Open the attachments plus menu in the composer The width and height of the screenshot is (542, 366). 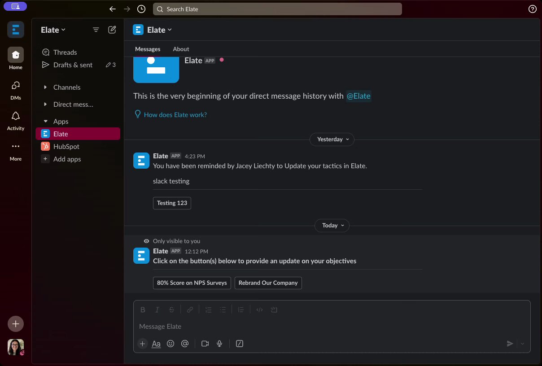click(143, 344)
